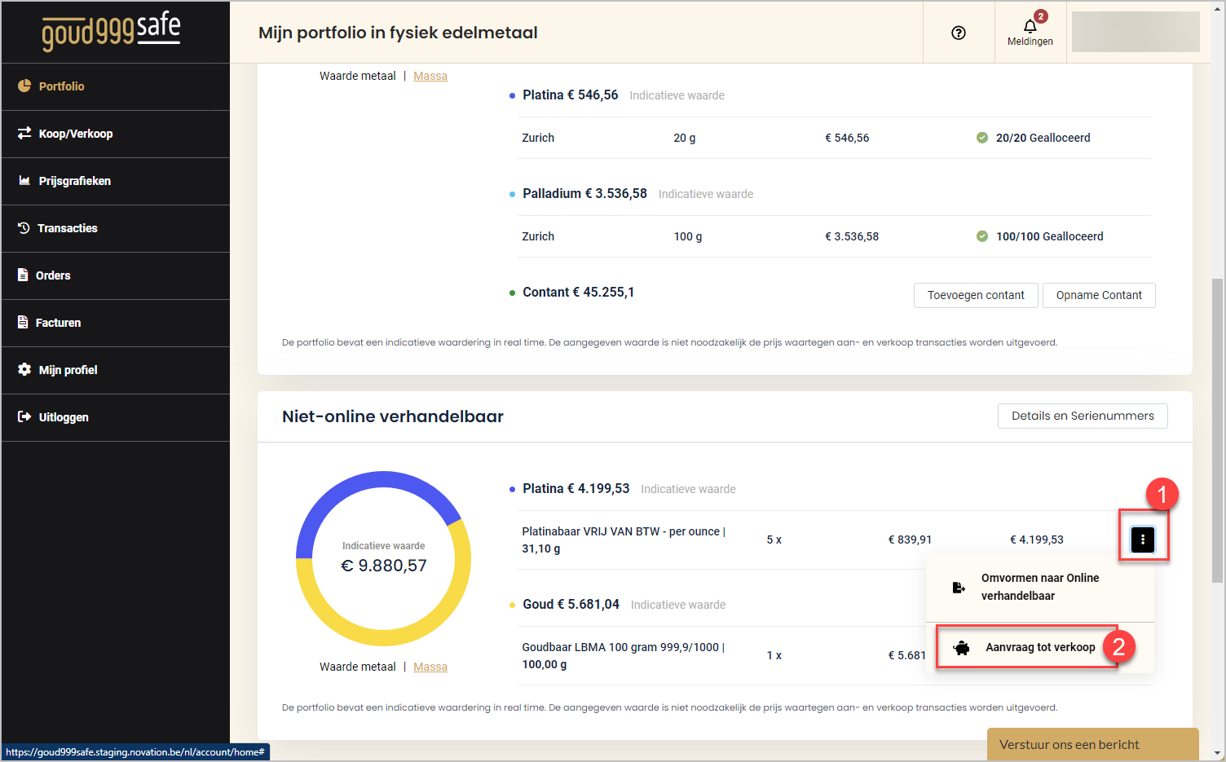Click the Omvormen naar Online conversion icon
Screen dimensions: 1226x762
959,587
